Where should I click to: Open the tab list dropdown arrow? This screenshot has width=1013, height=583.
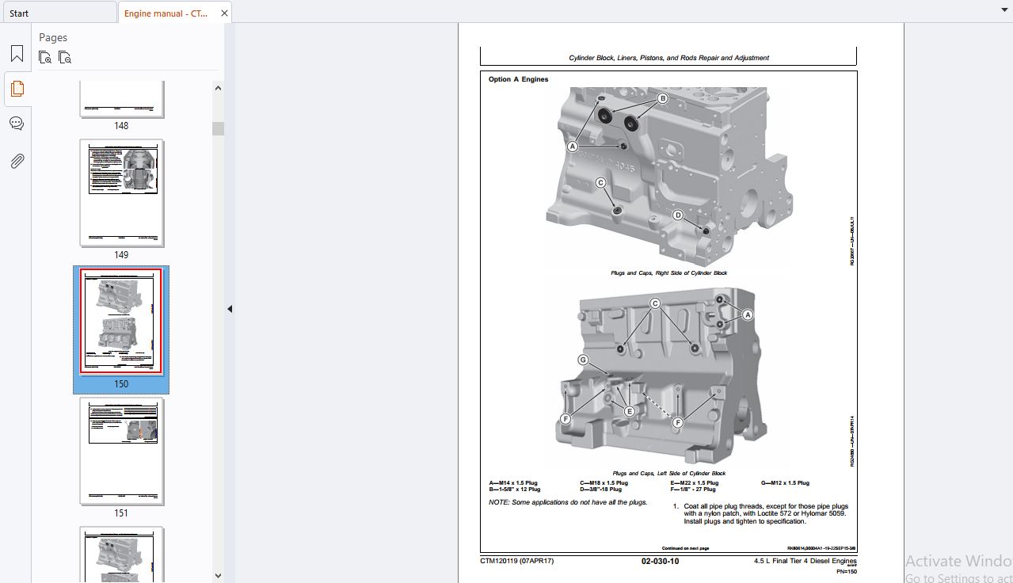click(x=1004, y=8)
